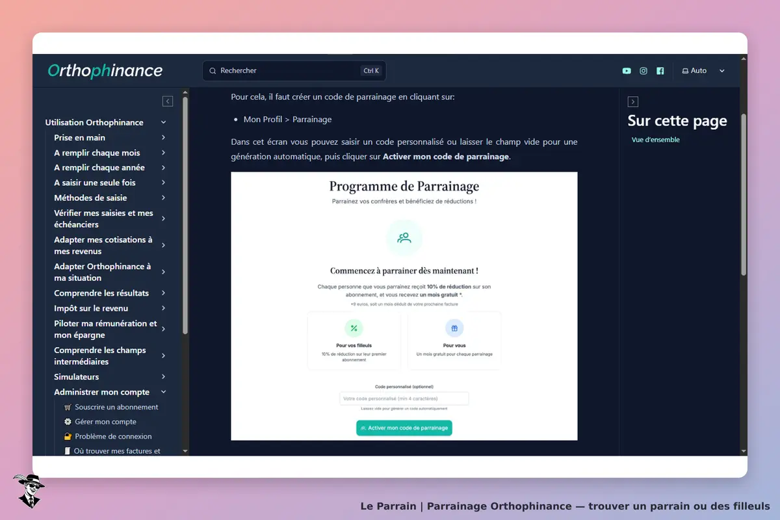Click the Ctrl K shortcut badge

(x=371, y=71)
